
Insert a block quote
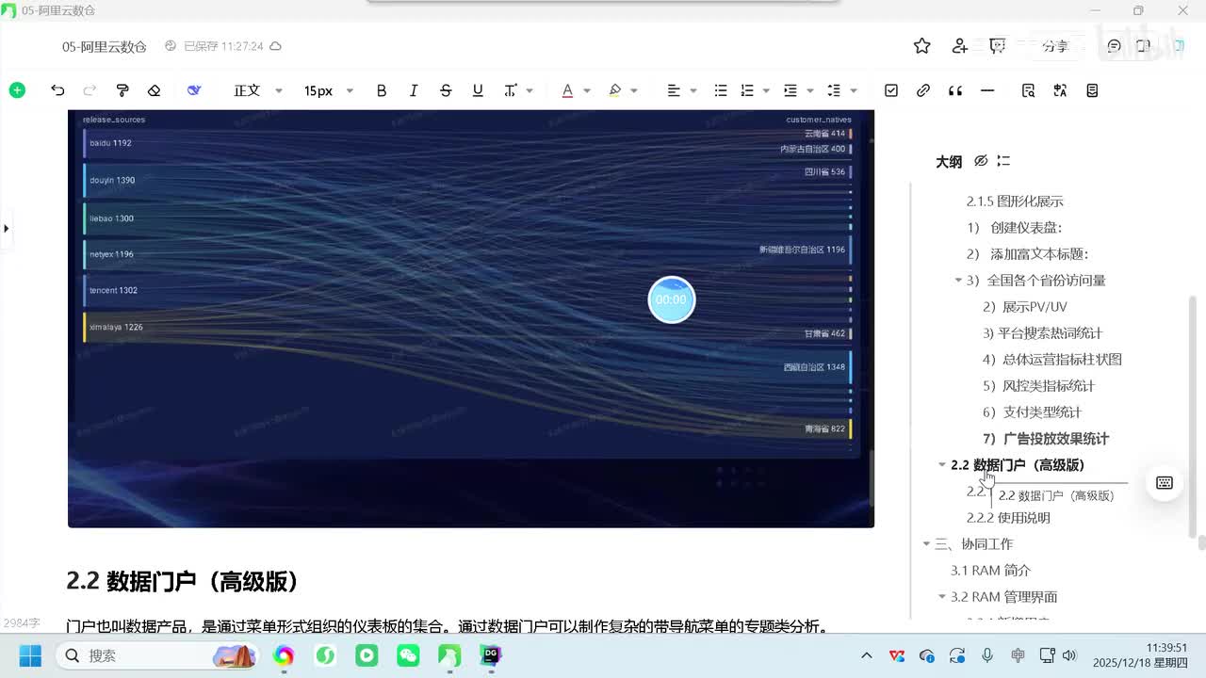coord(955,90)
